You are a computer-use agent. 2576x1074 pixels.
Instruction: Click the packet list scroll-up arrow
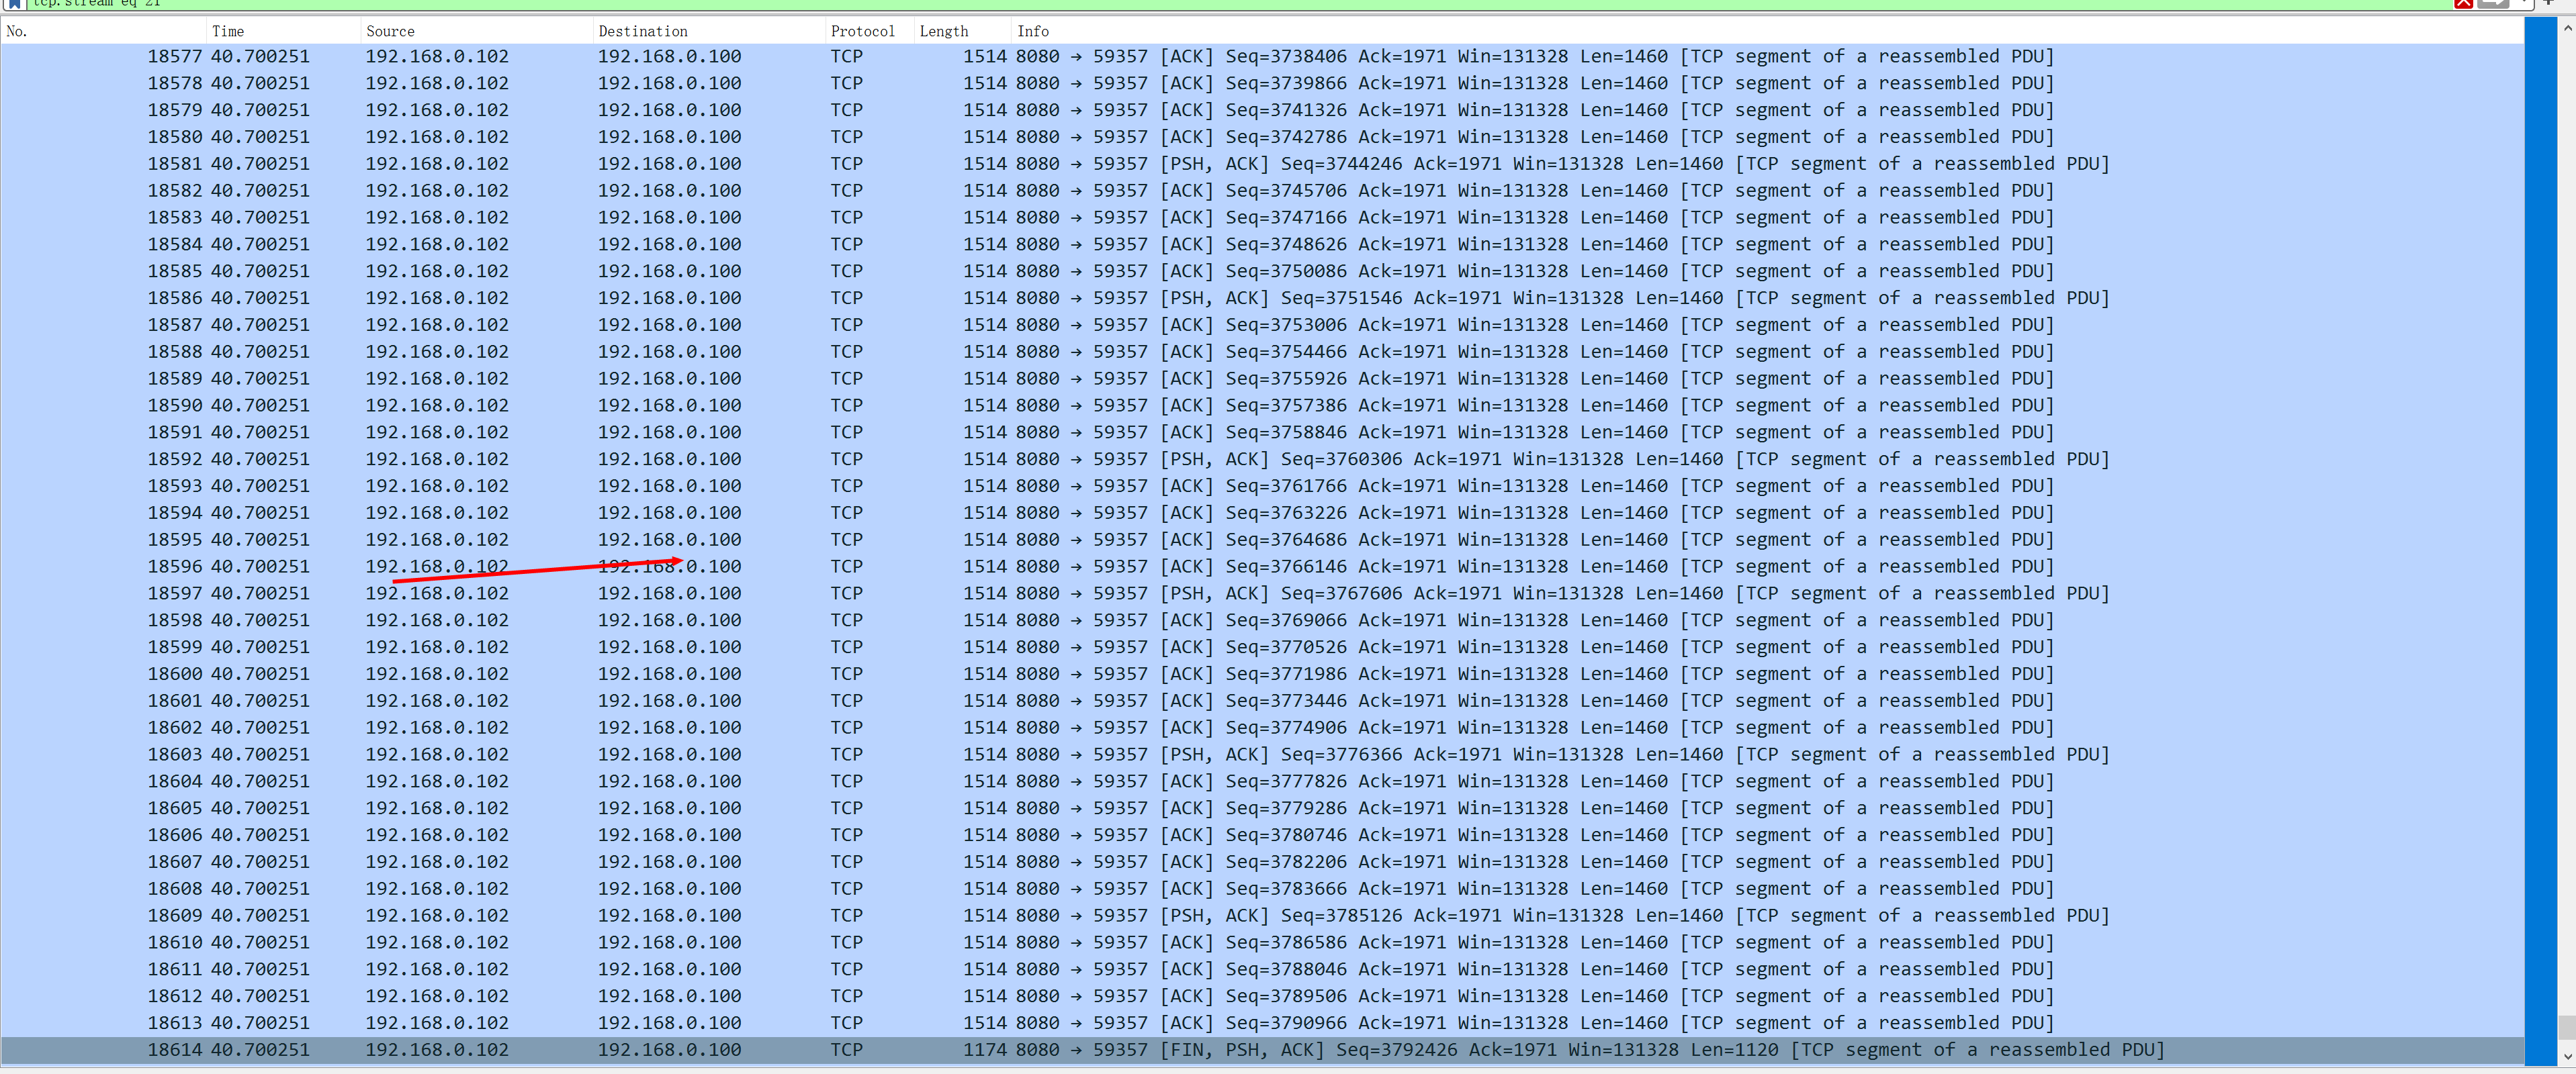2567,28
